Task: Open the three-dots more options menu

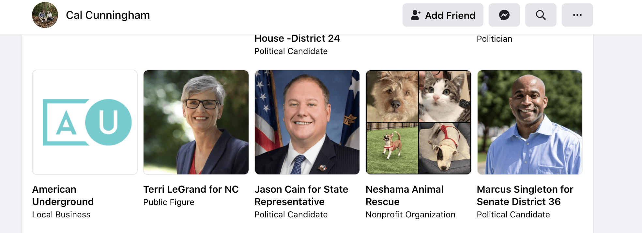Action: click(577, 15)
